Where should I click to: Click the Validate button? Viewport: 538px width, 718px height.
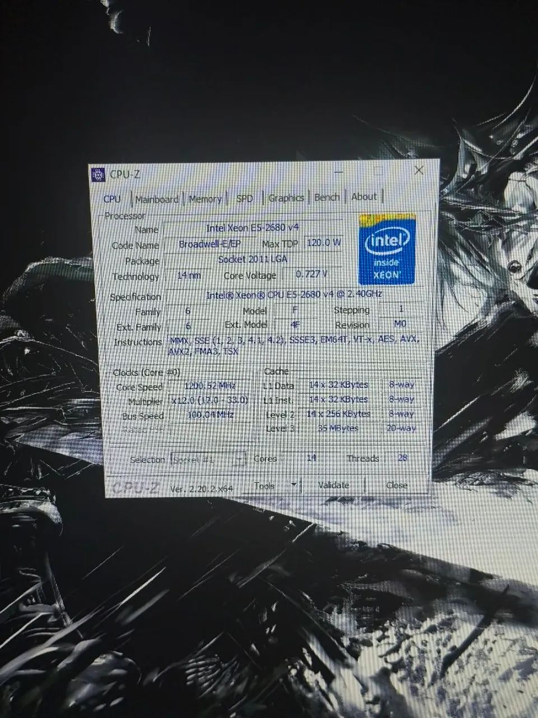[333, 485]
